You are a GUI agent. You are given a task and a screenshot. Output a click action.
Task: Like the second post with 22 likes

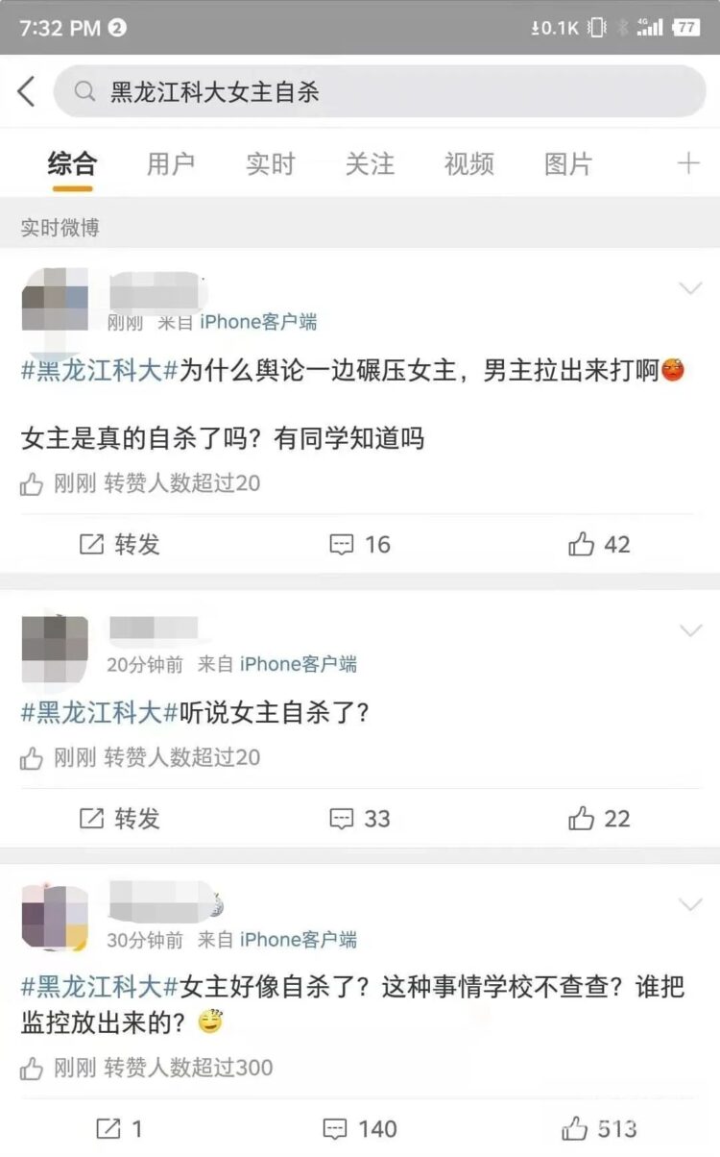coord(599,819)
